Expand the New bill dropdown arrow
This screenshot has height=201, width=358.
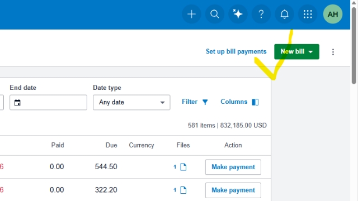310,52
